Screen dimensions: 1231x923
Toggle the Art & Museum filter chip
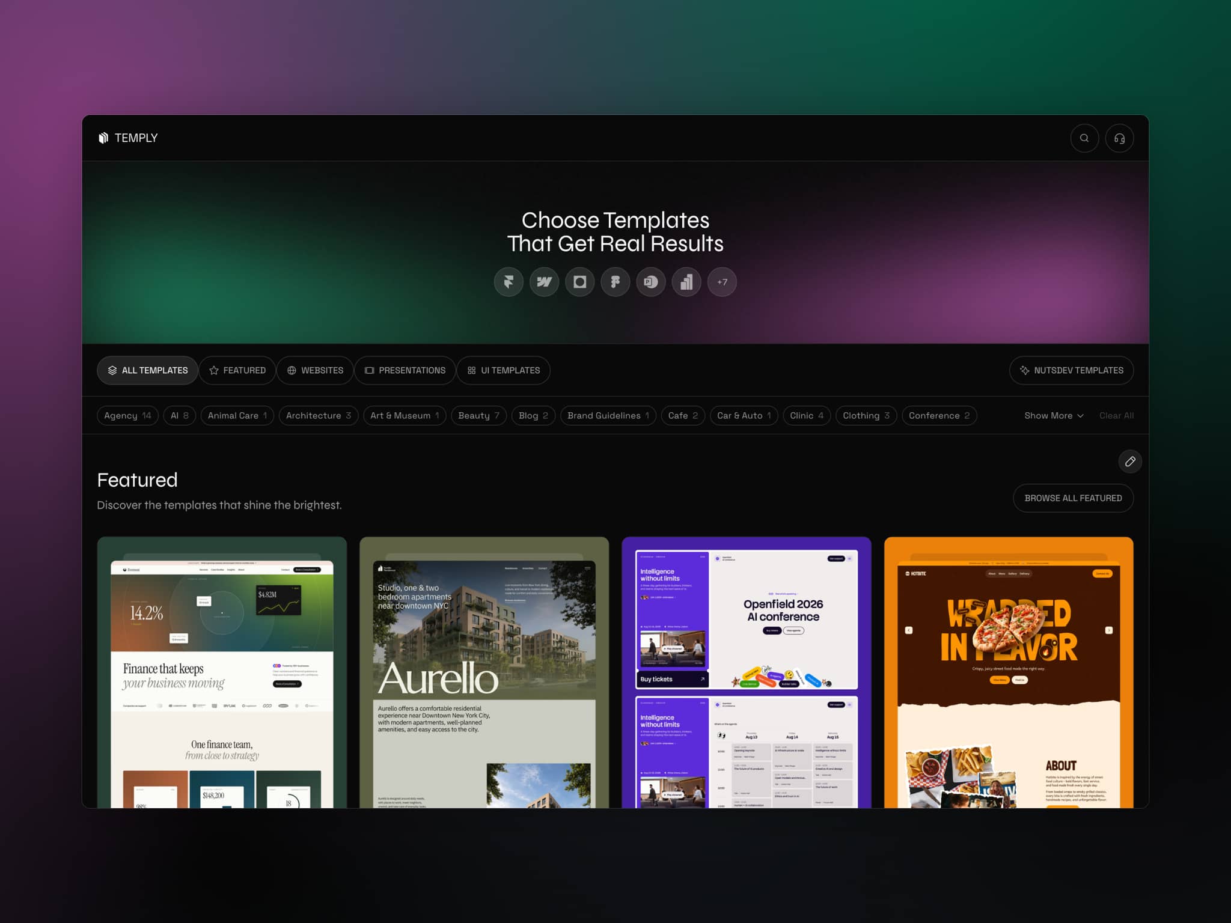[x=405, y=416]
